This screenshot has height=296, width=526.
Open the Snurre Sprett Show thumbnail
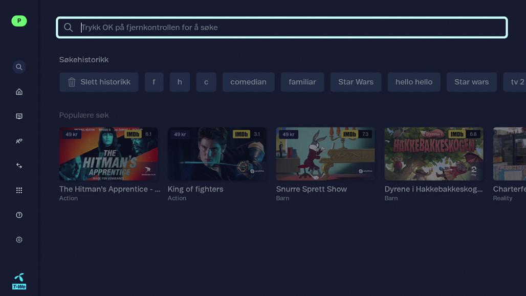click(325, 154)
